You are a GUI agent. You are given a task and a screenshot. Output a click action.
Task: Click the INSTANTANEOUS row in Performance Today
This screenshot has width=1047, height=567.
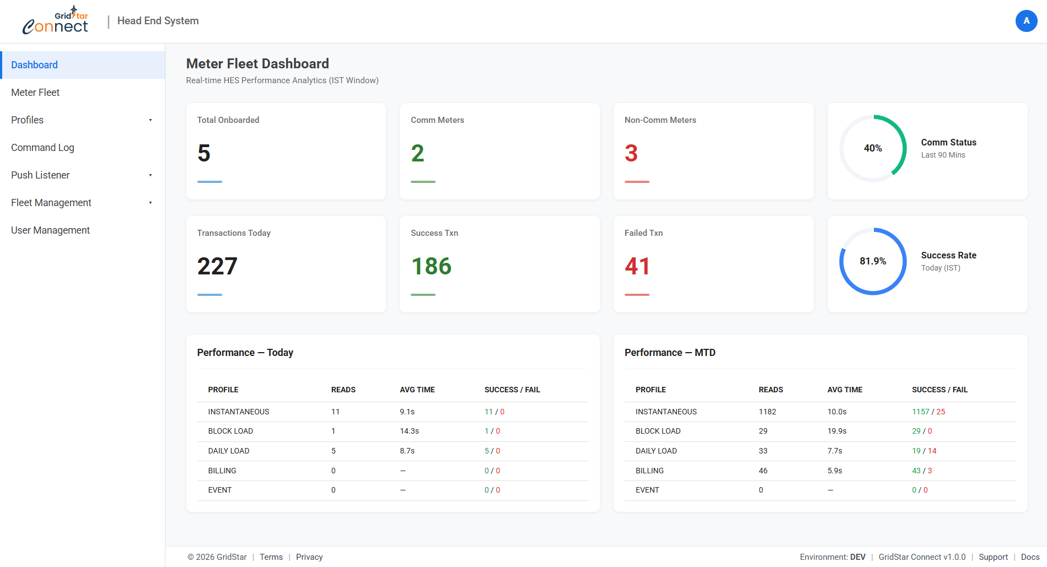(393, 412)
